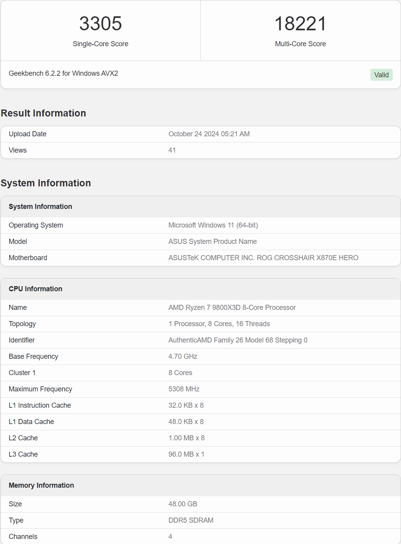Click the L3 Cache 96.0 MB value
The width and height of the screenshot is (401, 544).
[x=186, y=454]
